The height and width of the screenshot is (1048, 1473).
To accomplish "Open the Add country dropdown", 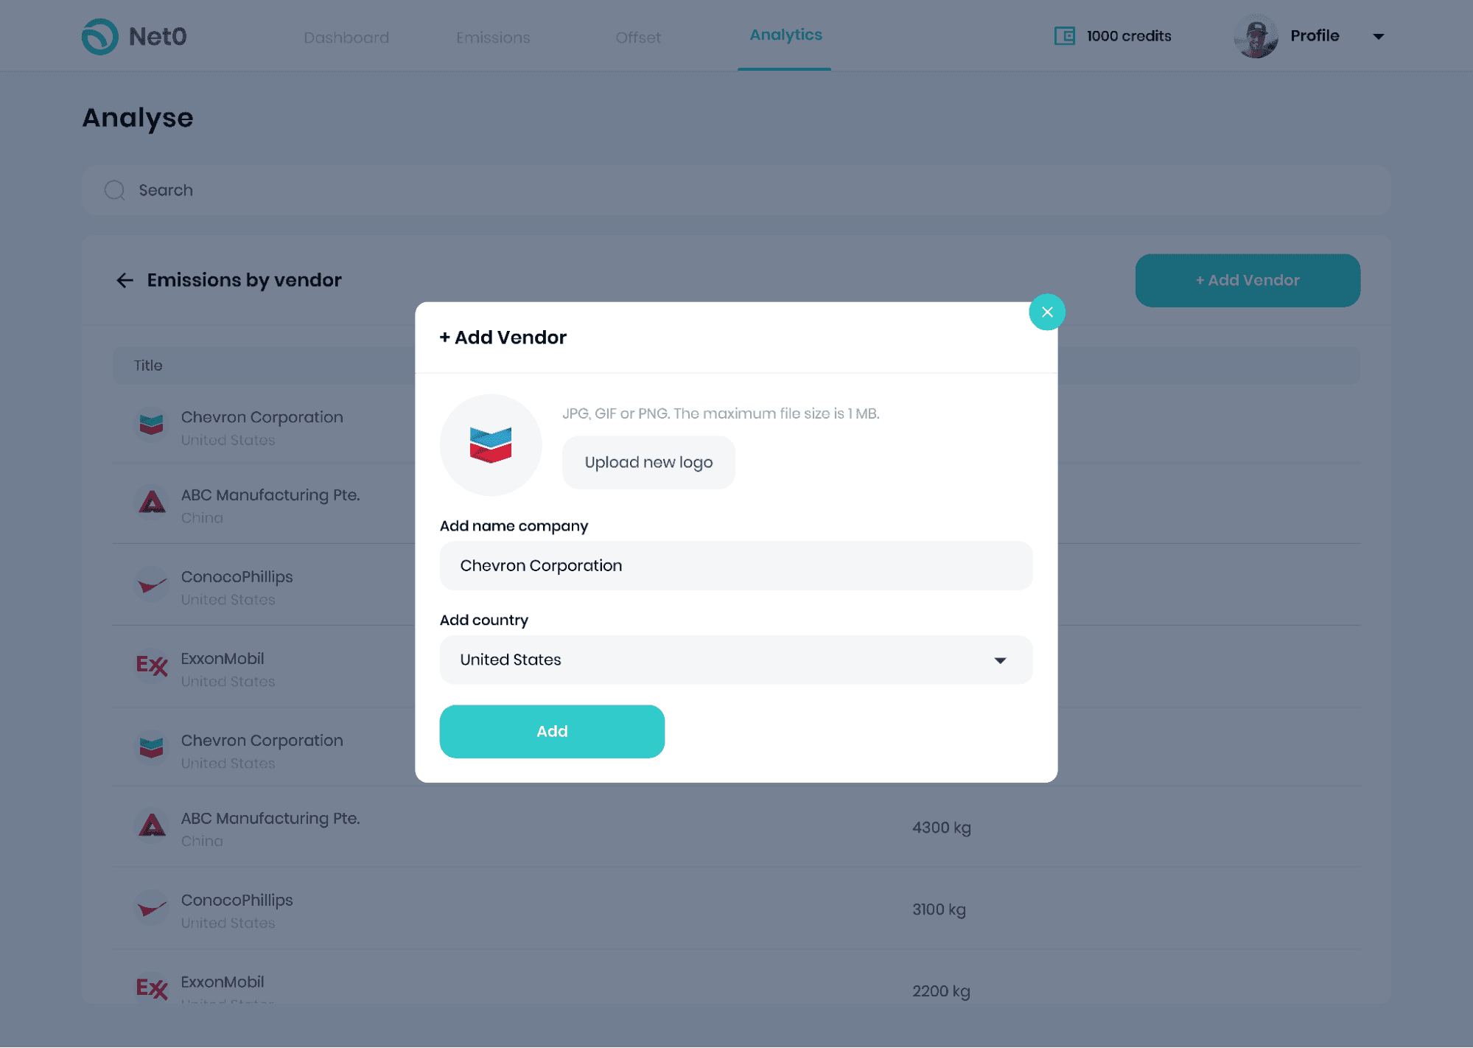I will click(x=736, y=660).
